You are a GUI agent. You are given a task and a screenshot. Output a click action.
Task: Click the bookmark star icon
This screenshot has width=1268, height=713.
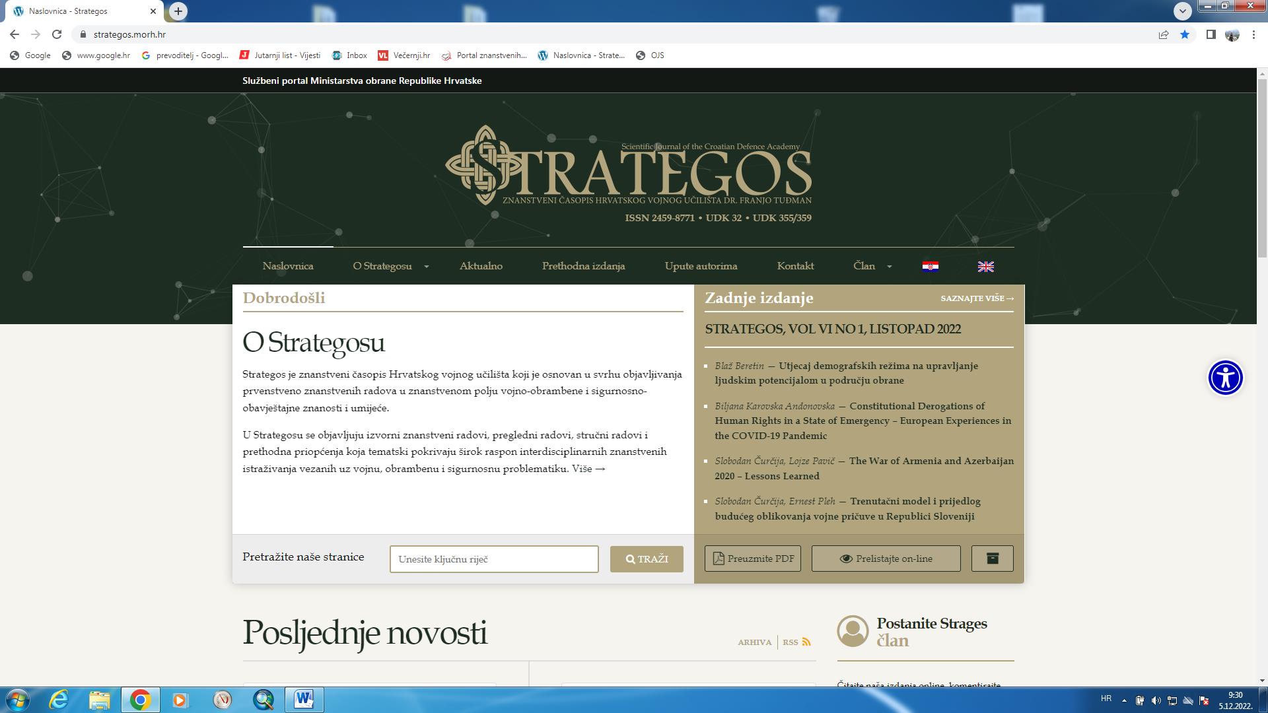click(x=1185, y=34)
